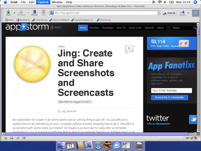Open Address Book from status bar

(24, 138)
